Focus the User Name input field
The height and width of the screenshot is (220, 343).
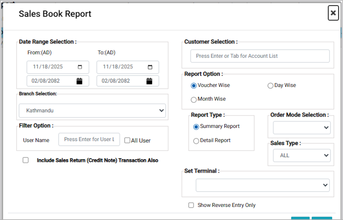pyautogui.click(x=89, y=139)
